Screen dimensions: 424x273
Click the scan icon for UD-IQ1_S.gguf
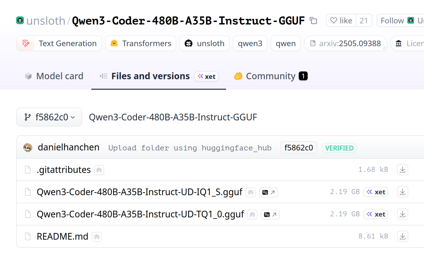point(251,192)
